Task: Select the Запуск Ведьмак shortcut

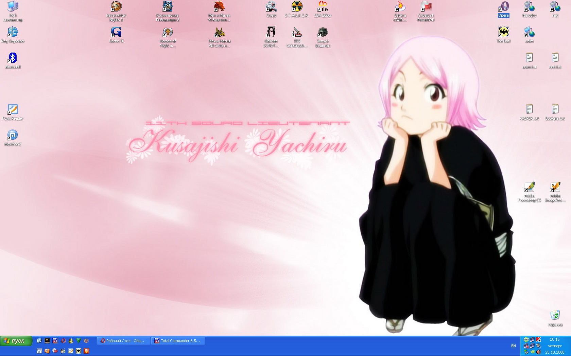Action: click(x=323, y=37)
